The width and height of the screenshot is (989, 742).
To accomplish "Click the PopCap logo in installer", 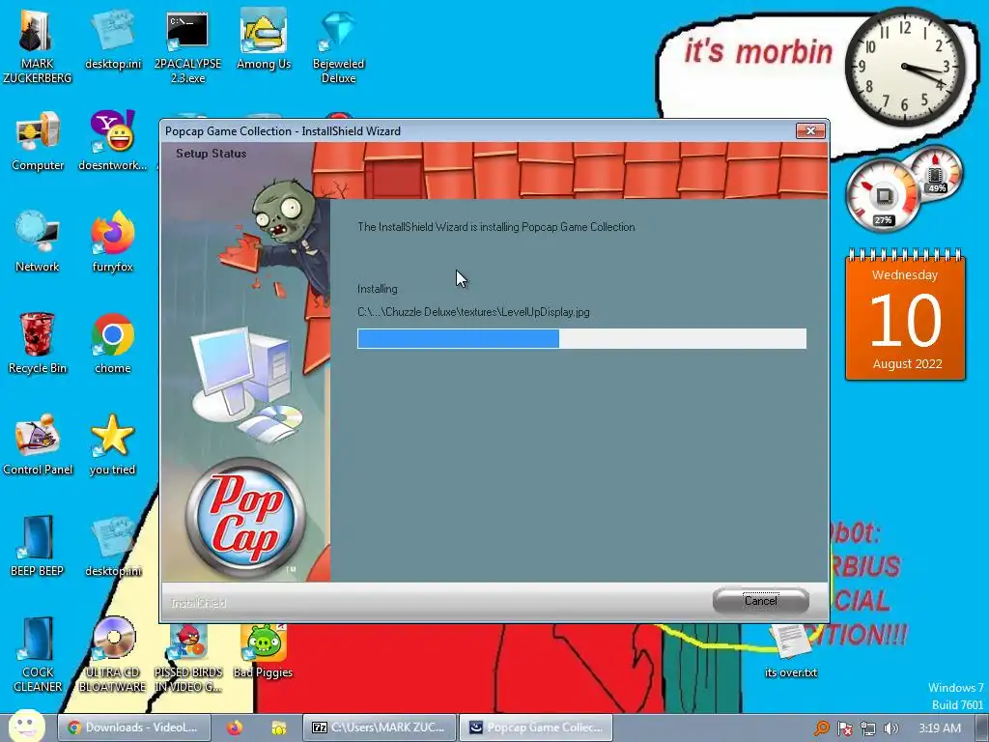I will [245, 518].
